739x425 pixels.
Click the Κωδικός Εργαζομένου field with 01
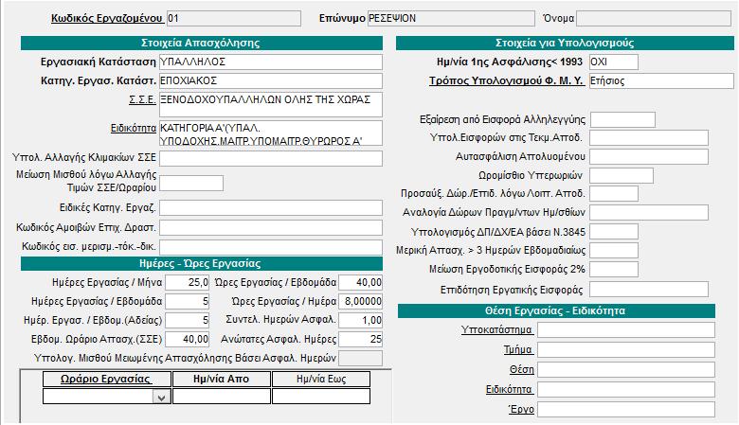[234, 18]
